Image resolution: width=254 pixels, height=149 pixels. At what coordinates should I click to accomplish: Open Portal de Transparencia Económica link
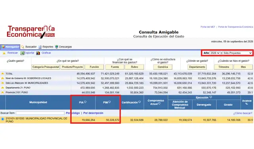tap(235, 27)
